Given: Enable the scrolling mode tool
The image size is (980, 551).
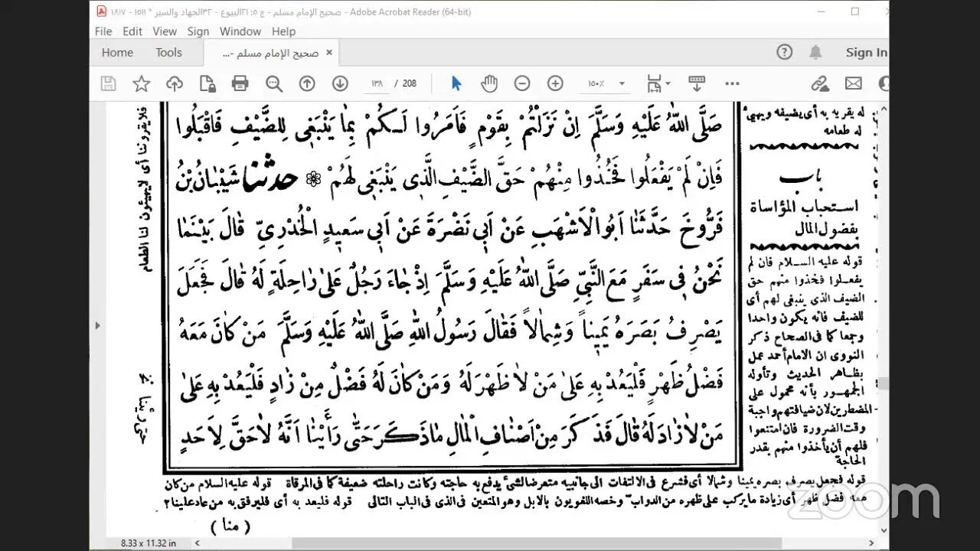Looking at the screenshot, I should pos(697,83).
